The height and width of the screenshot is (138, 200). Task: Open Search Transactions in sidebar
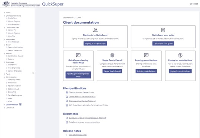pyautogui.click(x=15, y=51)
